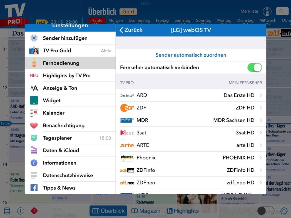The height and width of the screenshot is (218, 291).
Task: Tap the Fernbedienung remote control icon
Action: coord(34,63)
